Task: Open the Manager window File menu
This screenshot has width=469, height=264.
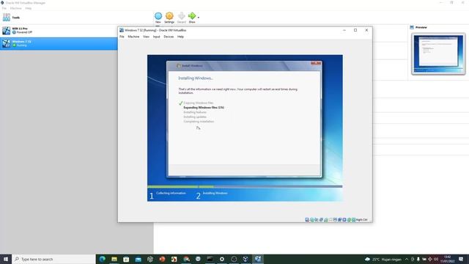Action: click(4, 8)
